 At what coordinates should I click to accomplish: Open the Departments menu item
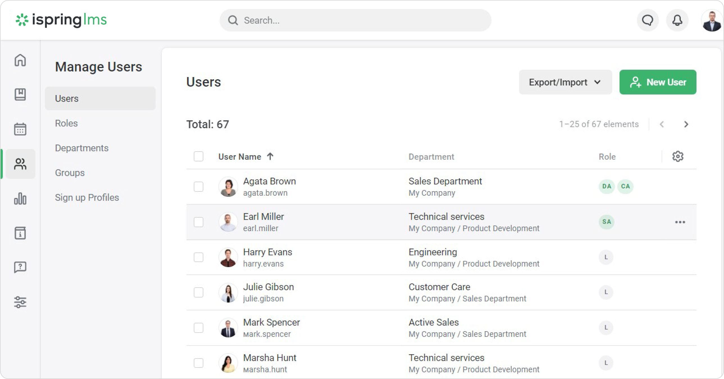(x=81, y=148)
